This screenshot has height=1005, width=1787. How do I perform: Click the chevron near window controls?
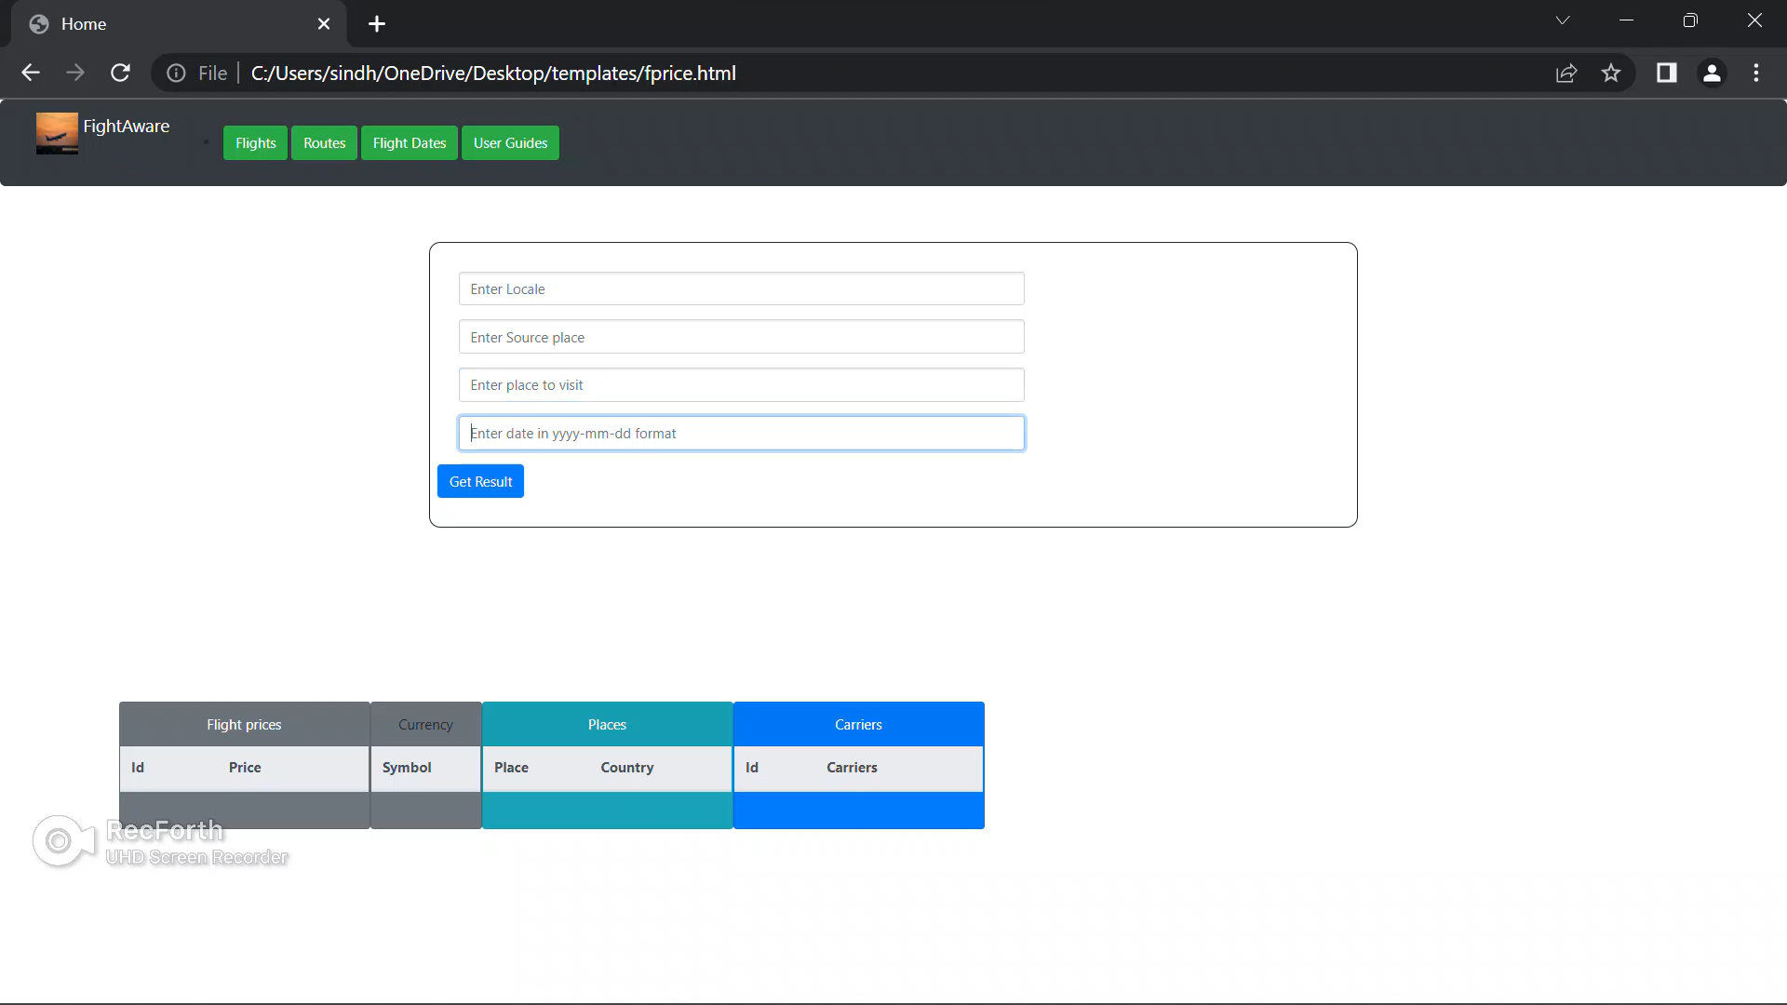tap(1564, 20)
